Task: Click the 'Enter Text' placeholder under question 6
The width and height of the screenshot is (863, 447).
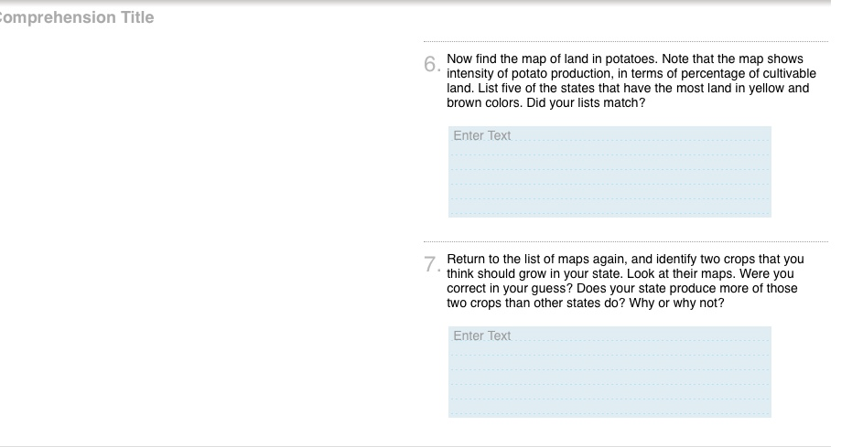Action: pyautogui.click(x=482, y=136)
